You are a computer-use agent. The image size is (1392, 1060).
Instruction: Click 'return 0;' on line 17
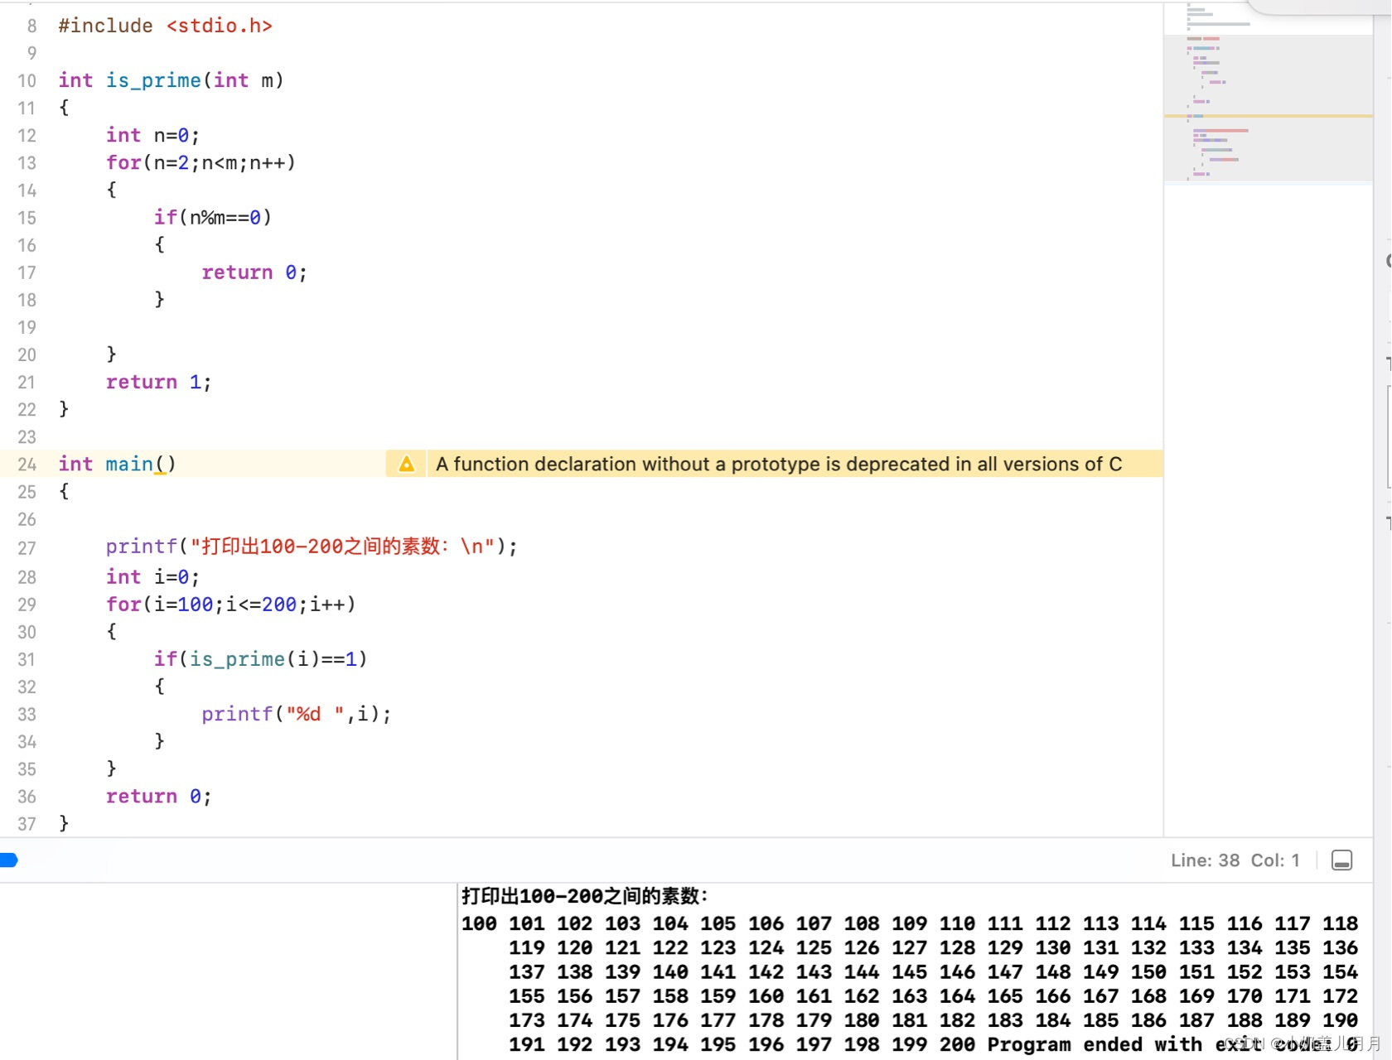pos(254,272)
